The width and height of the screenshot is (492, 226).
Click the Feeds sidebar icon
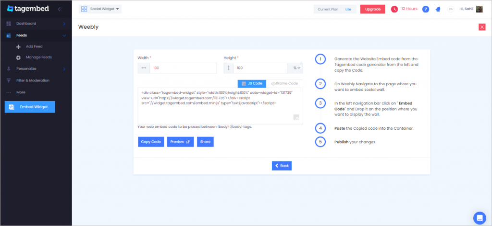tap(9, 35)
